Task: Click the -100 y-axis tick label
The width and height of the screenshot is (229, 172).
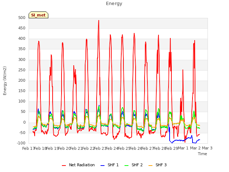Action: (x=21, y=143)
